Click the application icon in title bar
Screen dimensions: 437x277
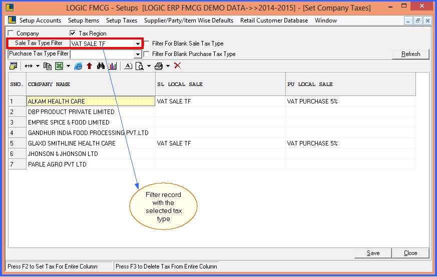click(x=10, y=7)
